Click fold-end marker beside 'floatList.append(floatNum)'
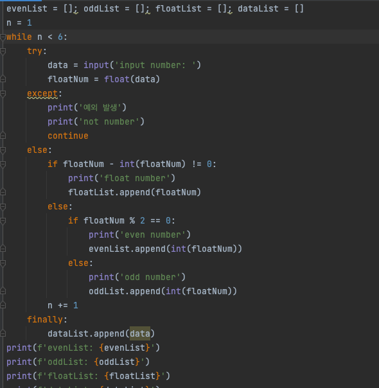 [3, 192]
